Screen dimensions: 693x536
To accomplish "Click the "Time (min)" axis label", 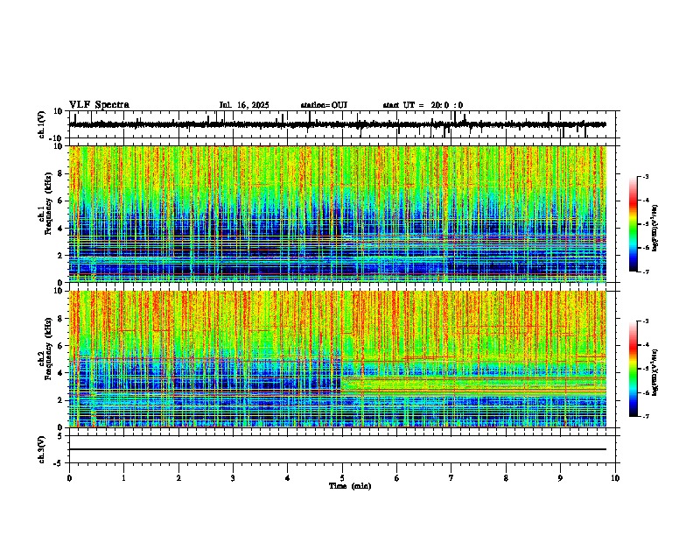I will (x=350, y=486).
